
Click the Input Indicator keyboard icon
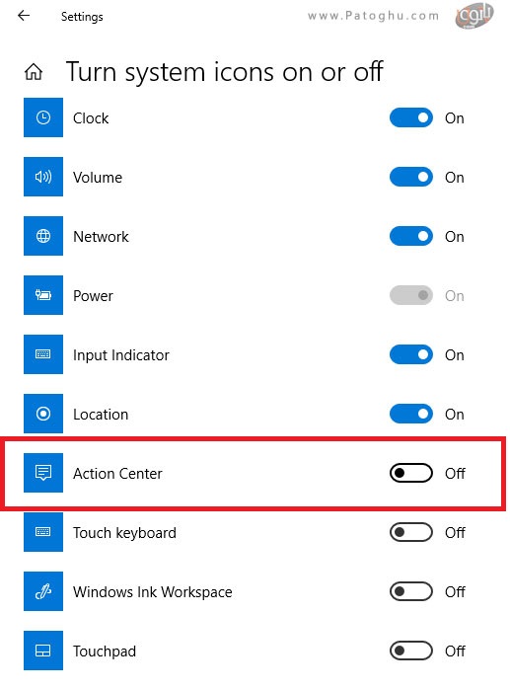pos(43,354)
